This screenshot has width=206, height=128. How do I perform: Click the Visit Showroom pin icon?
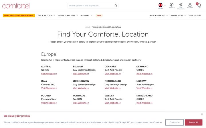coord(181,5)
